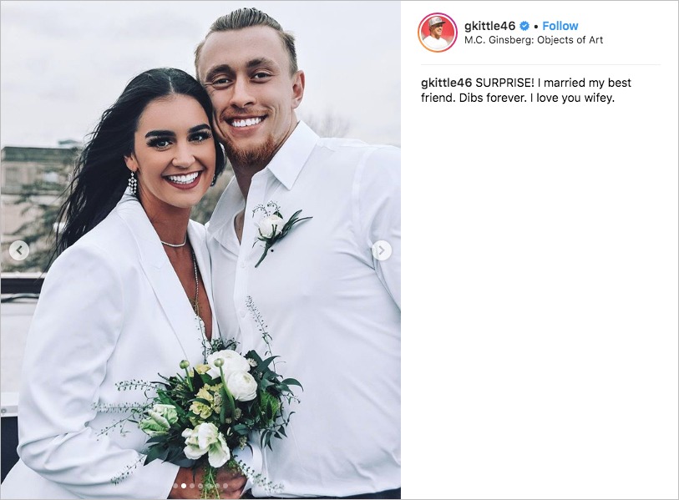This screenshot has width=679, height=500.
Task: Click the SURPRISE caption text
Action: coord(505,83)
